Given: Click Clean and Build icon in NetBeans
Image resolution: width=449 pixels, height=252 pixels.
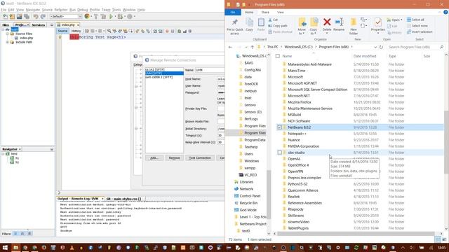Looking at the screenshot, I should coord(103,17).
